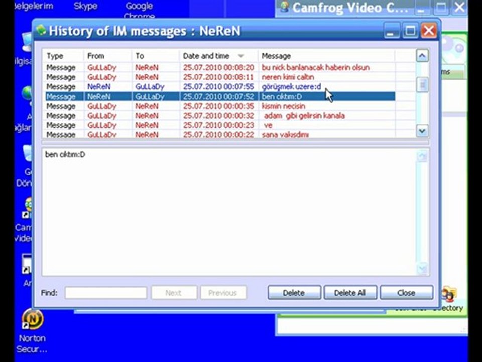
Task: Sort by the Date and time column header
Action: pos(218,56)
